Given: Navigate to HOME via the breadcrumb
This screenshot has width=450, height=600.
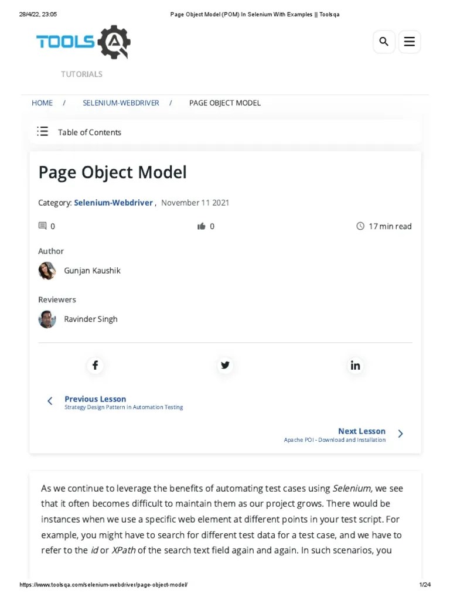Looking at the screenshot, I should coord(42,103).
